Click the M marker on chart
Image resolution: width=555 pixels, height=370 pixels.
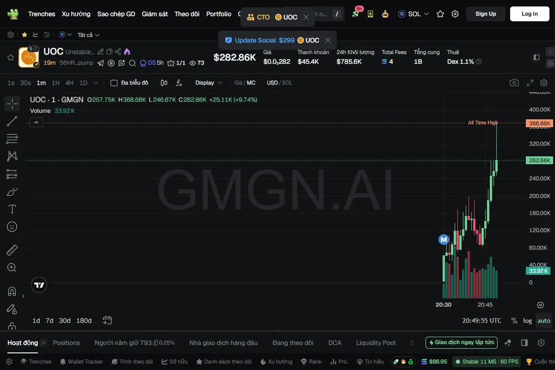tap(444, 240)
